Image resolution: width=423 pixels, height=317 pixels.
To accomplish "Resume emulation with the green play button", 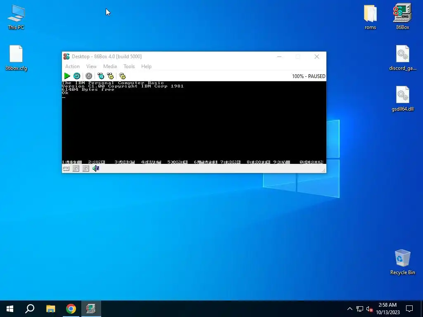I will click(x=67, y=76).
